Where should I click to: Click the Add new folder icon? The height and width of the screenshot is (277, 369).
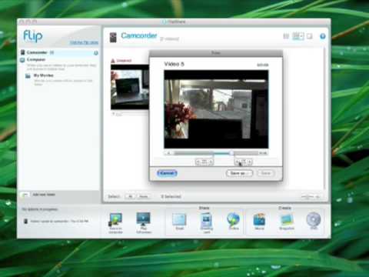coord(25,195)
